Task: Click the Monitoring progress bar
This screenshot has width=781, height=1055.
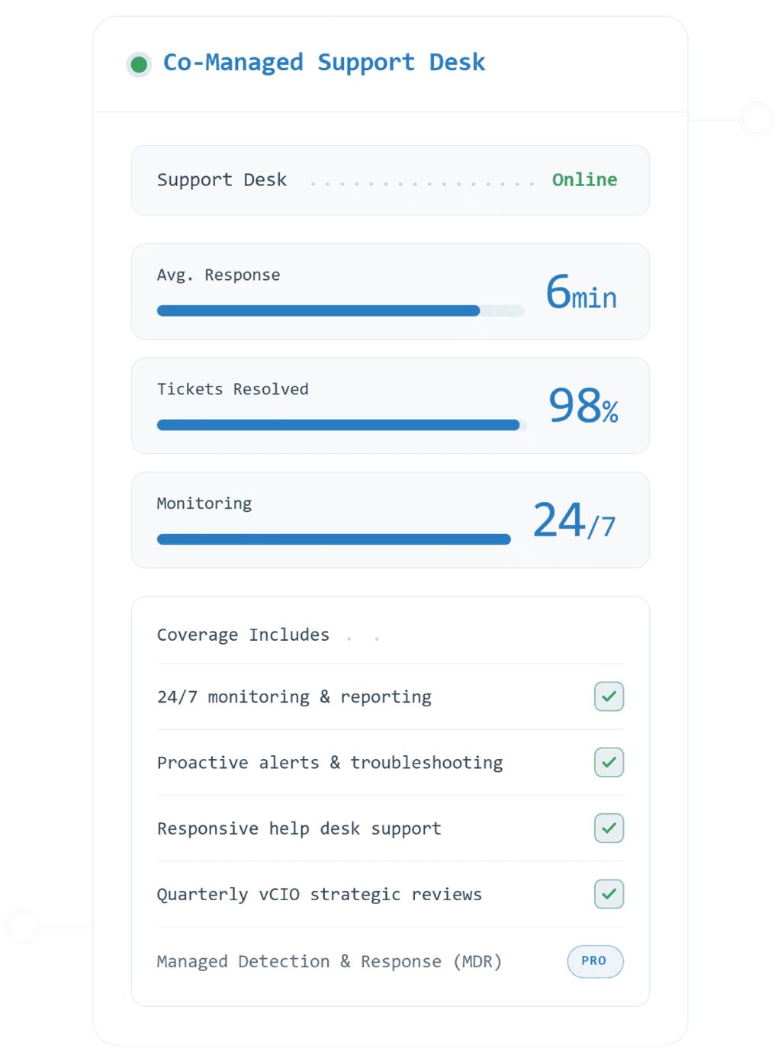Action: pos(334,539)
